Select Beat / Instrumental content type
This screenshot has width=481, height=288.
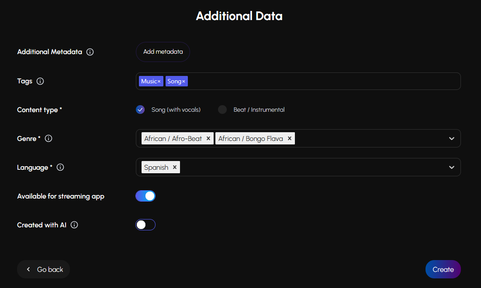pyautogui.click(x=222, y=110)
